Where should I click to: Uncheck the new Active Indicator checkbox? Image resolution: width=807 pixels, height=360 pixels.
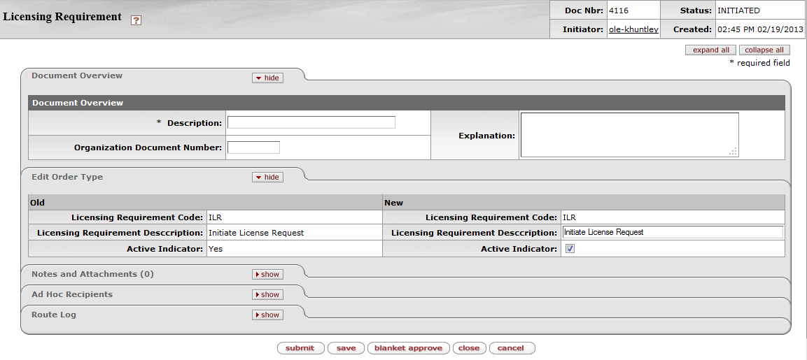(570, 249)
